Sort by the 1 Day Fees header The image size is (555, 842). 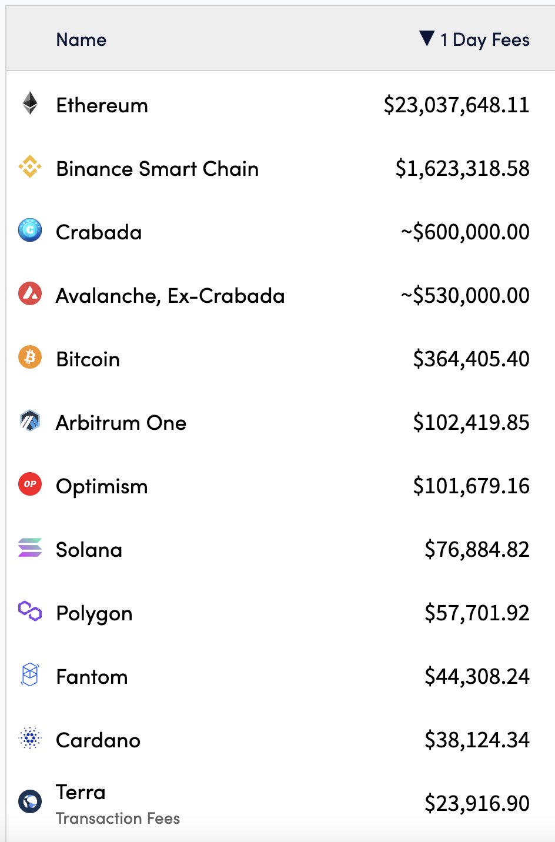(x=485, y=40)
